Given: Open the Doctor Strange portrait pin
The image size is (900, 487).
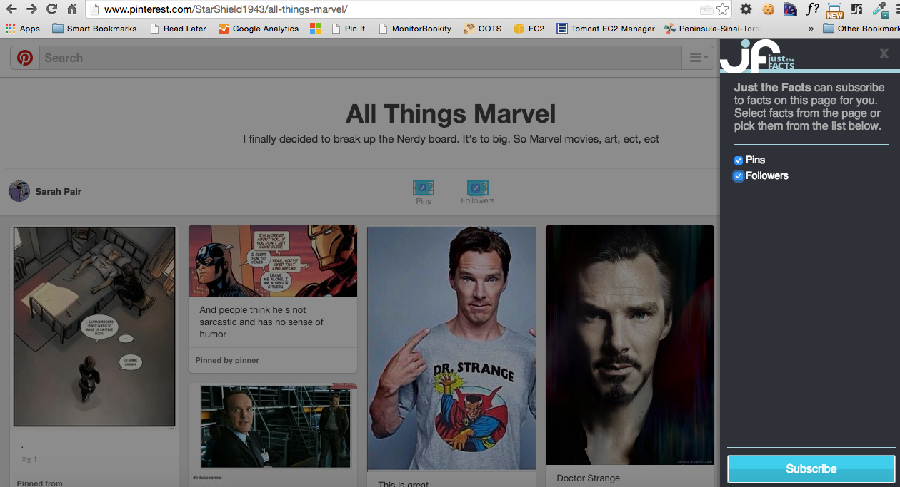Looking at the screenshot, I should click(630, 345).
